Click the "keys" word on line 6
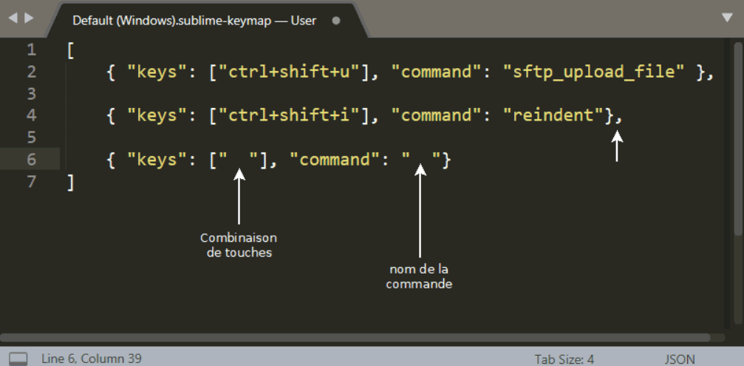 [x=158, y=160]
